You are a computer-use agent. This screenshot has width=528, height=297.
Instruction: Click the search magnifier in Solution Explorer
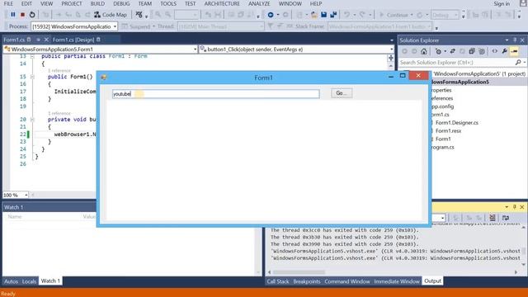518,63
